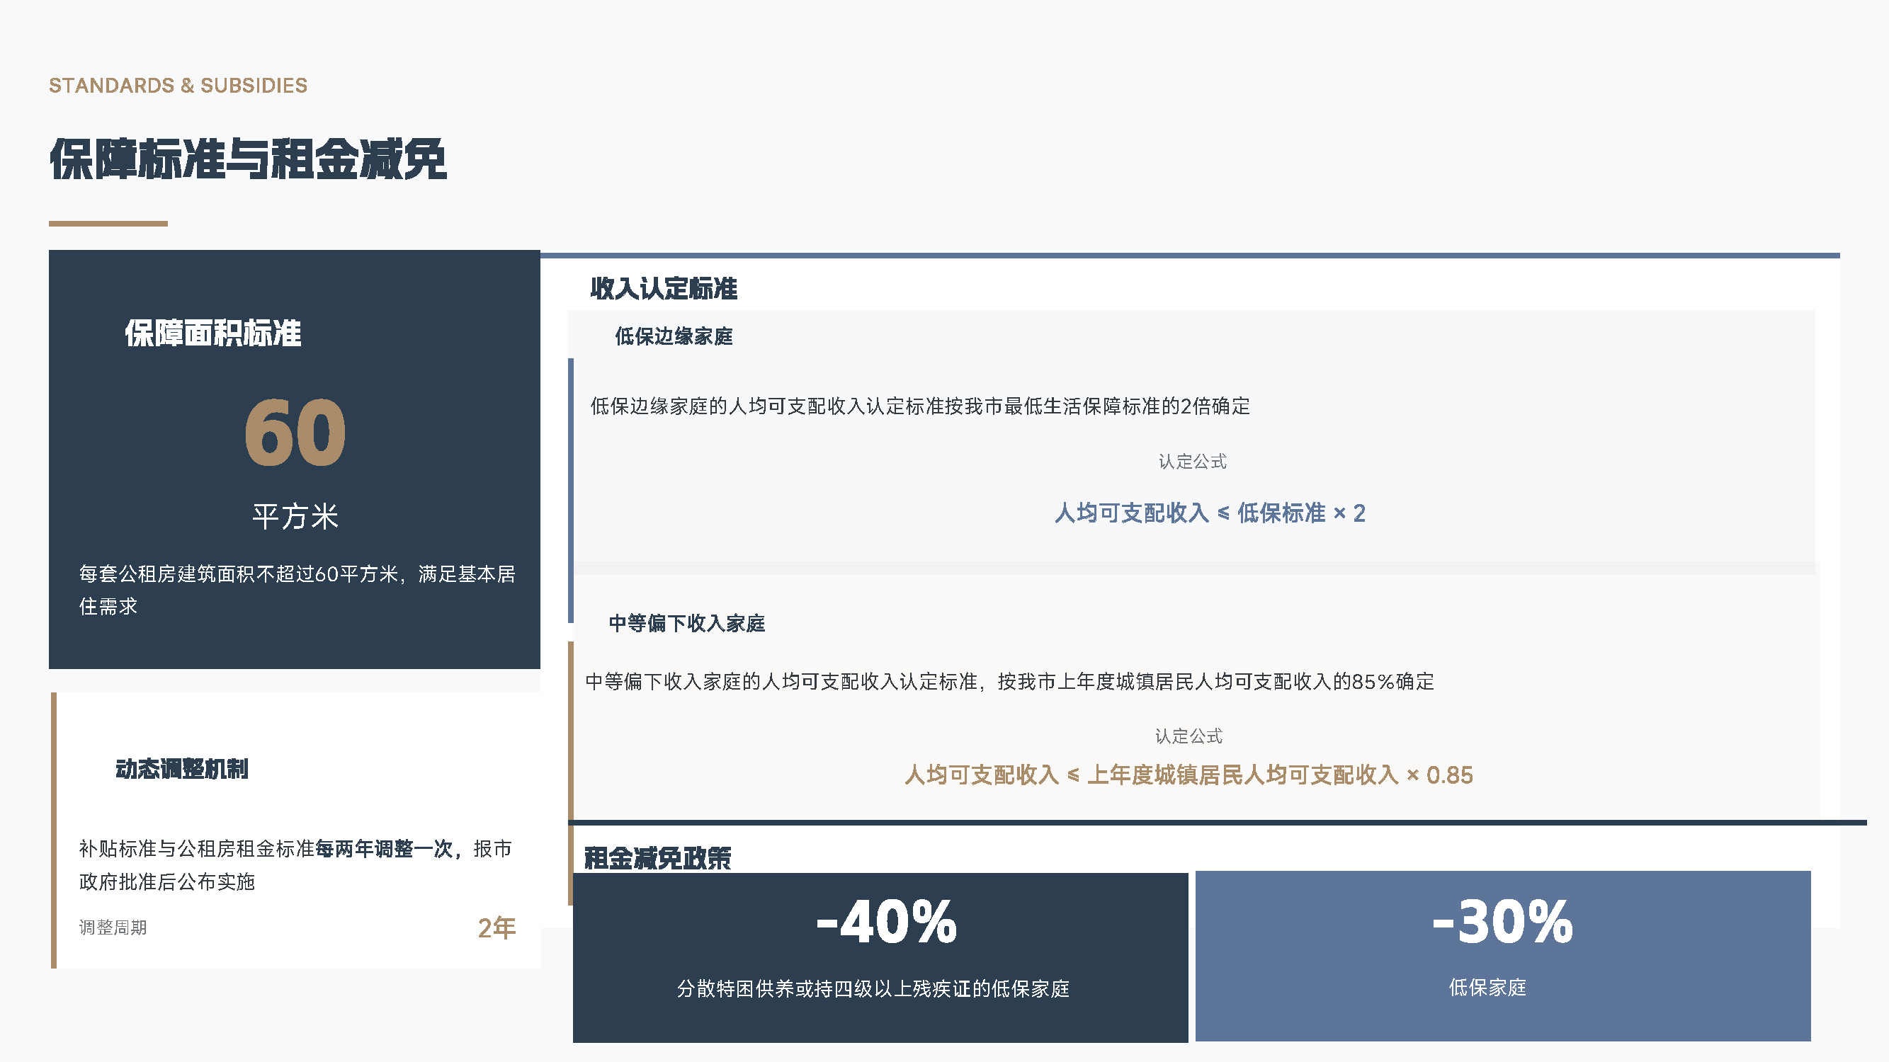1889x1062 pixels.
Task: Click the -30% rent reduction card
Action: (1502, 922)
